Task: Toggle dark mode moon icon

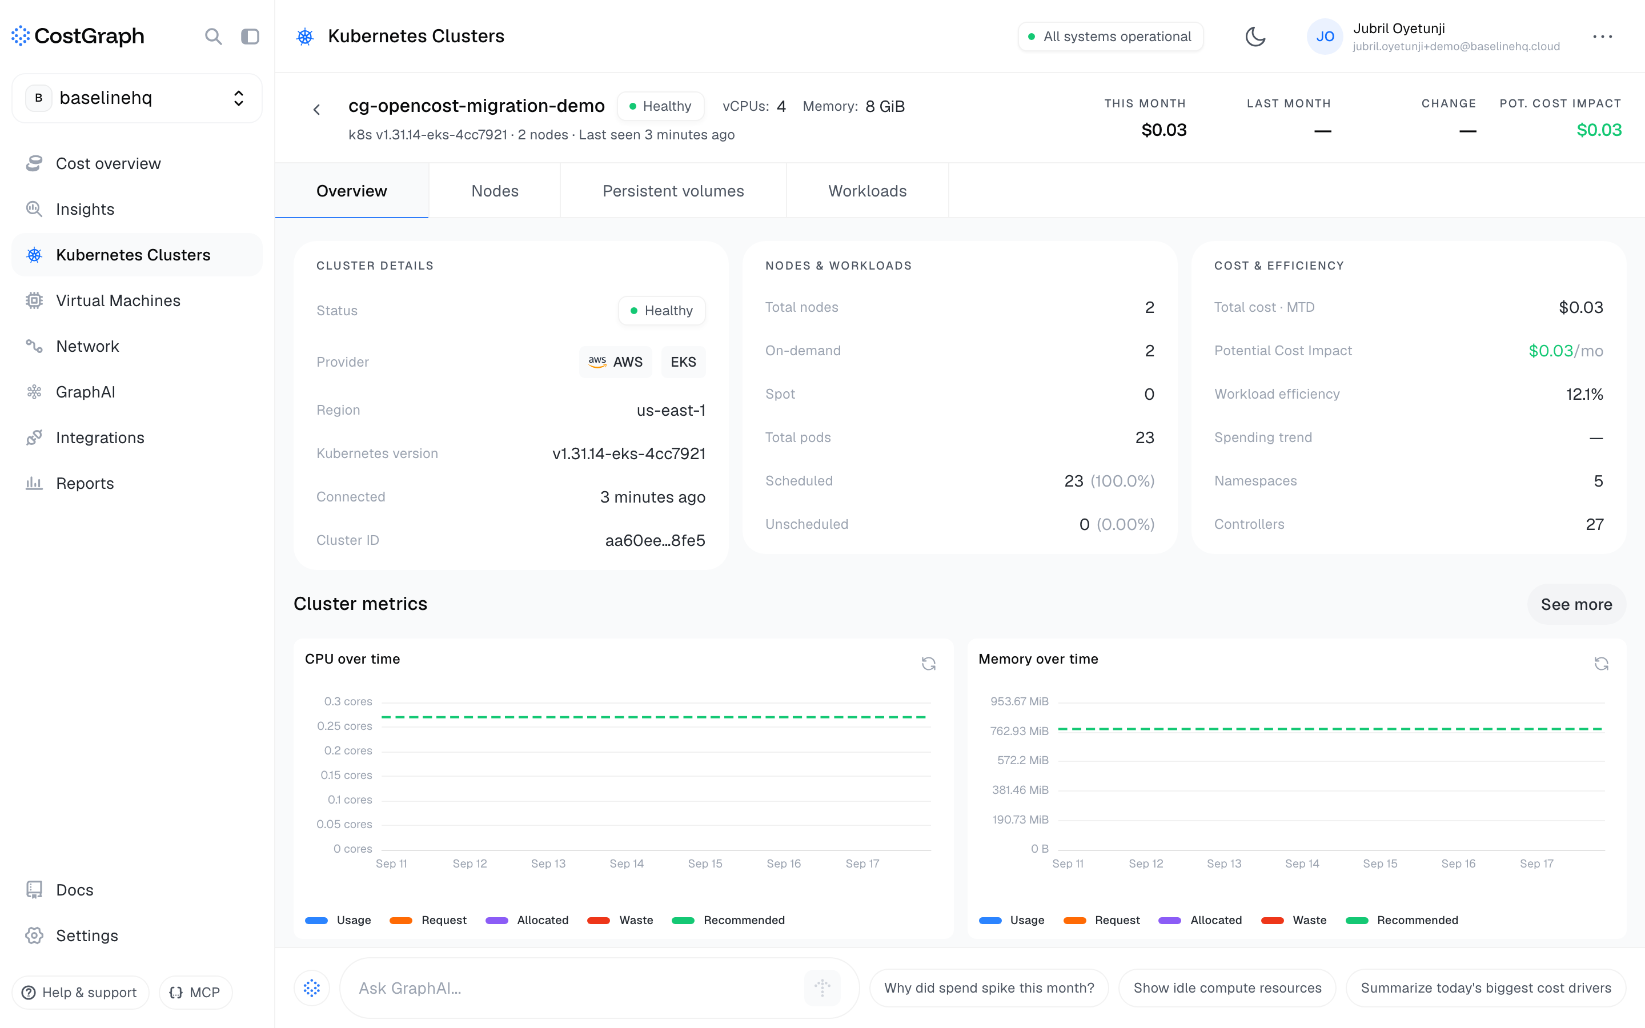Action: [x=1255, y=36]
